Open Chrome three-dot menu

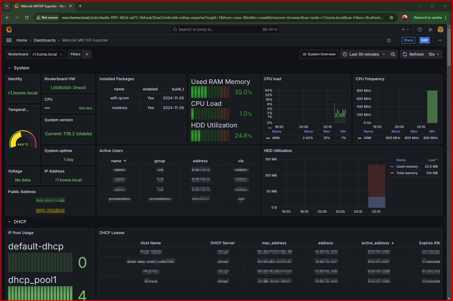445,18
